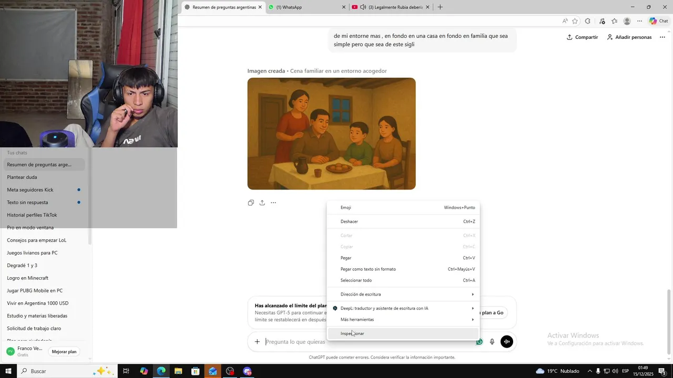The height and width of the screenshot is (378, 673).
Task: Close the WhatsApp tab
Action: [x=344, y=7]
